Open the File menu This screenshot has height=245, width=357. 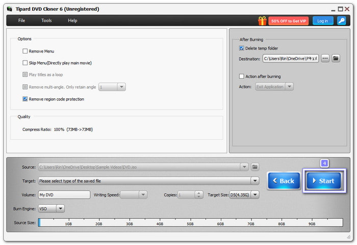(21, 21)
